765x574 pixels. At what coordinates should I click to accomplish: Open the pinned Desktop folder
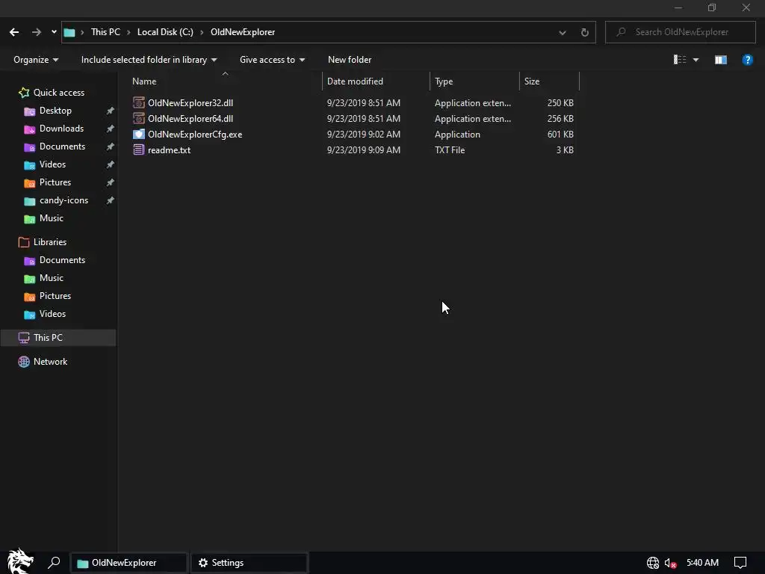[55, 111]
